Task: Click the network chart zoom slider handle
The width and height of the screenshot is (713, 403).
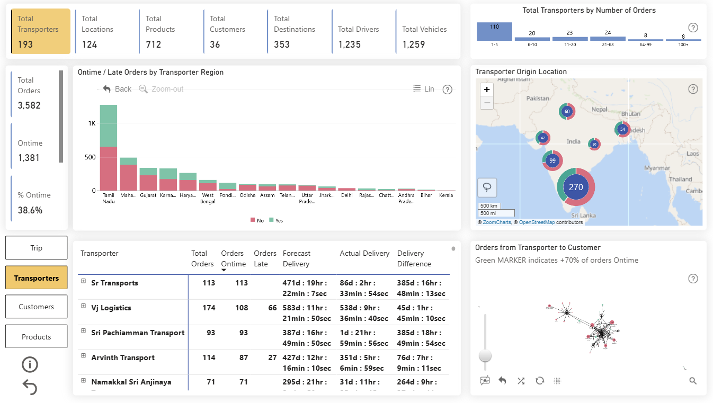Action: click(x=485, y=355)
